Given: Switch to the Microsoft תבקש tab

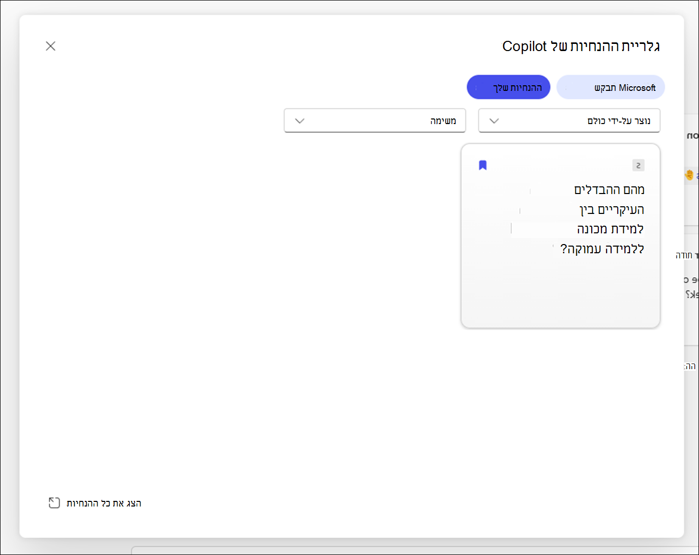Looking at the screenshot, I should pos(611,87).
